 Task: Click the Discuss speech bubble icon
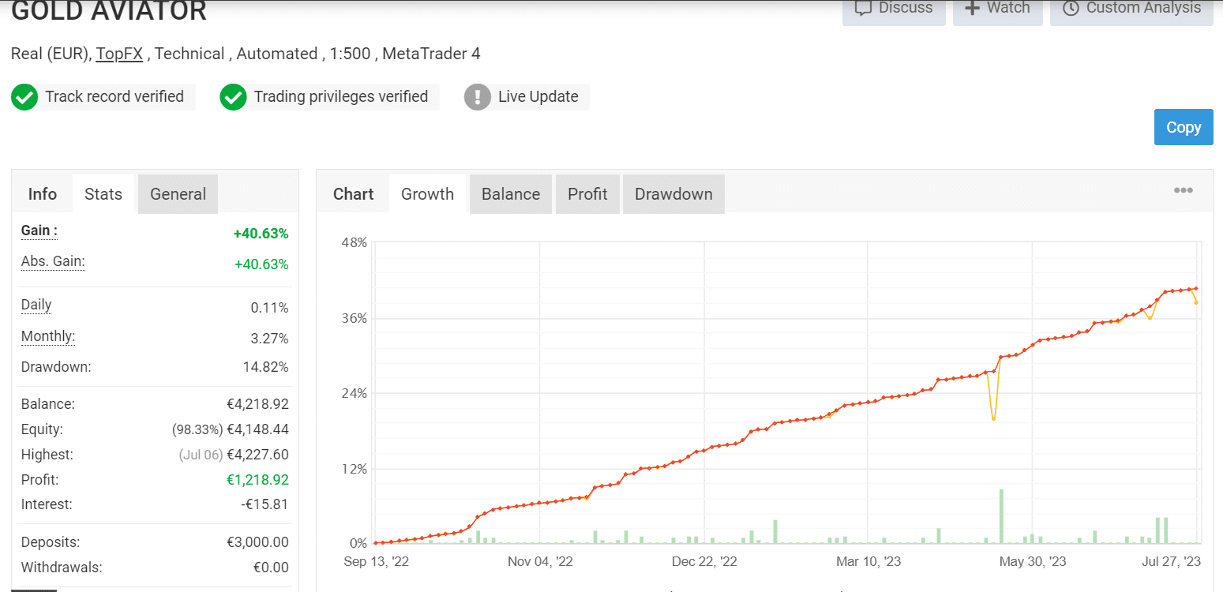pyautogui.click(x=863, y=8)
